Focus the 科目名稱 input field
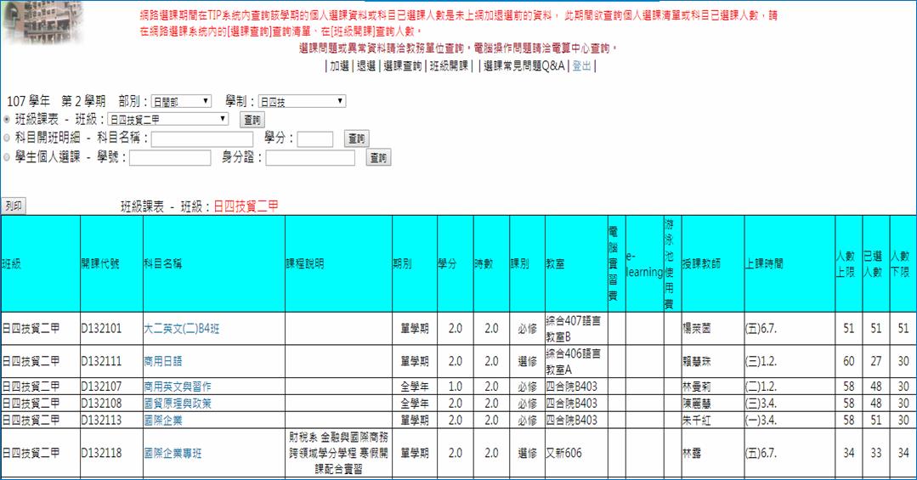917x480 pixels. point(202,138)
